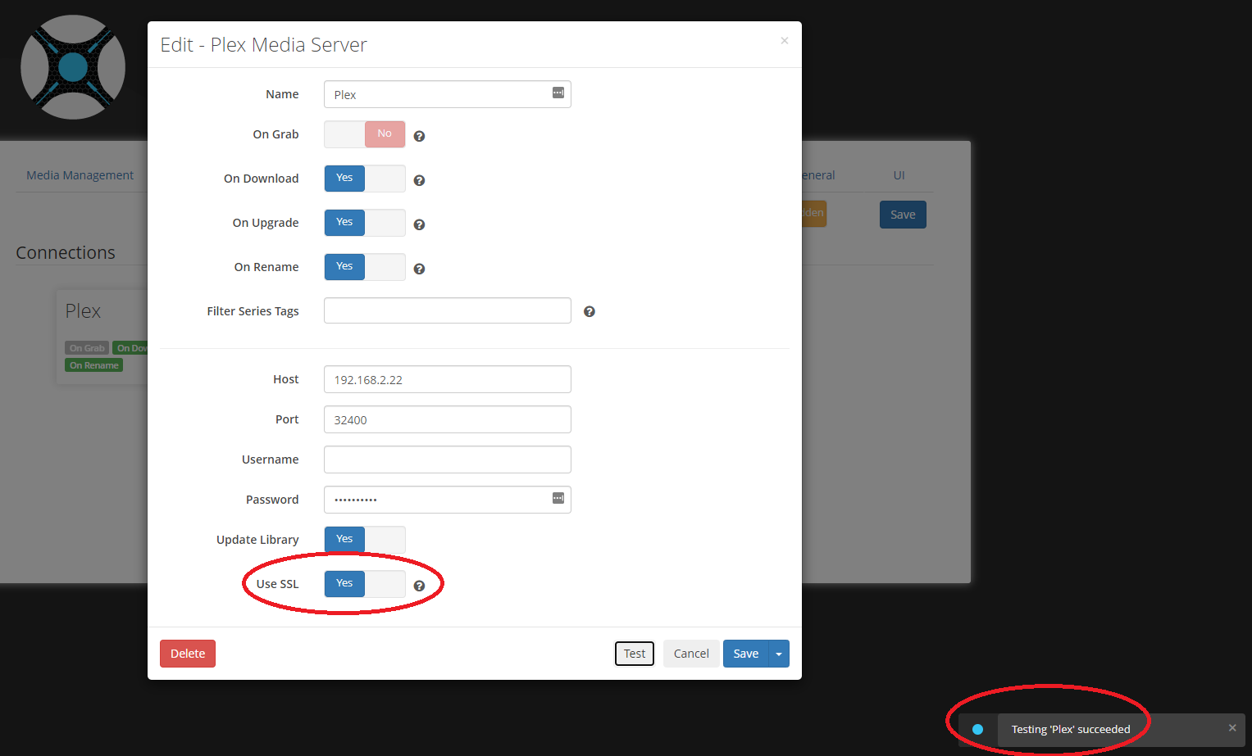This screenshot has height=756, width=1252.
Task: Click the dialog title Edit - Plex Media Server
Action: point(263,45)
